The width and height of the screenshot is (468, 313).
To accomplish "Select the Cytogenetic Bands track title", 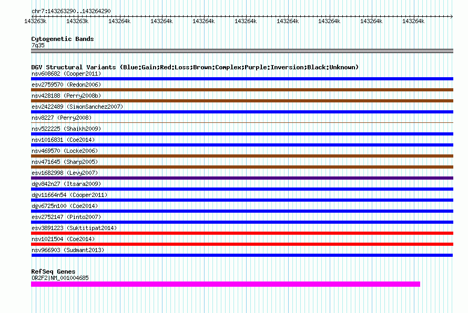I will (63, 39).
